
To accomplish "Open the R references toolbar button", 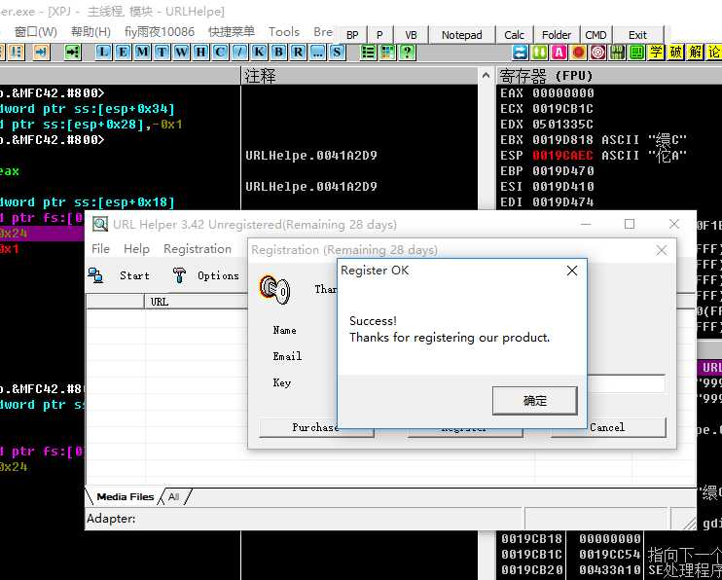I will tap(299, 52).
